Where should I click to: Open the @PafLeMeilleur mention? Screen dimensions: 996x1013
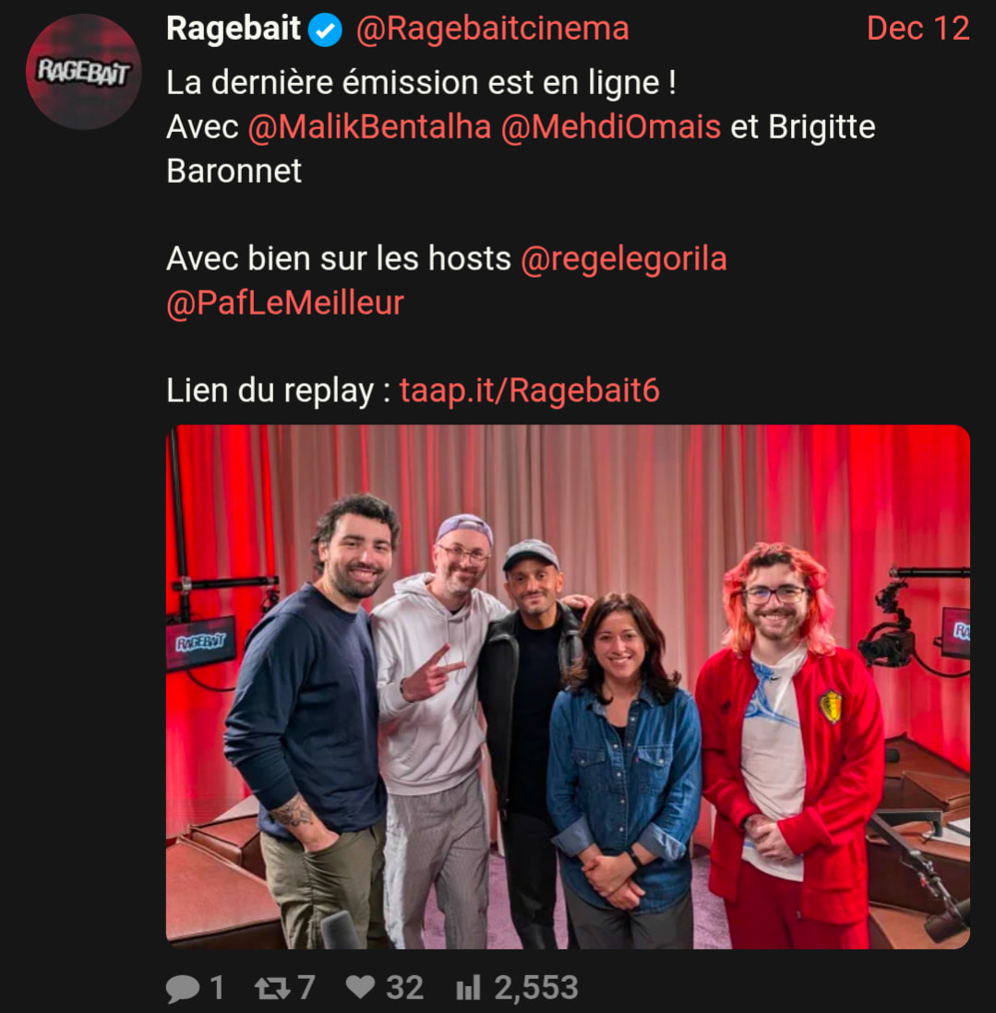(x=285, y=303)
